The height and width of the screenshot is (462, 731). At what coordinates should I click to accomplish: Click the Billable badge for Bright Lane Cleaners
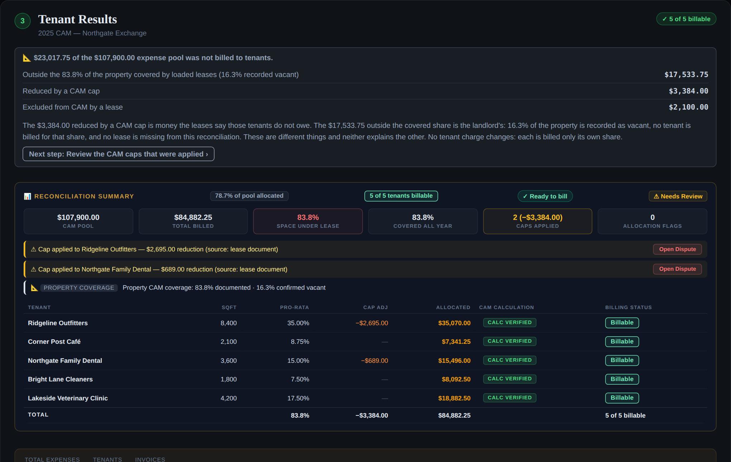click(x=622, y=379)
